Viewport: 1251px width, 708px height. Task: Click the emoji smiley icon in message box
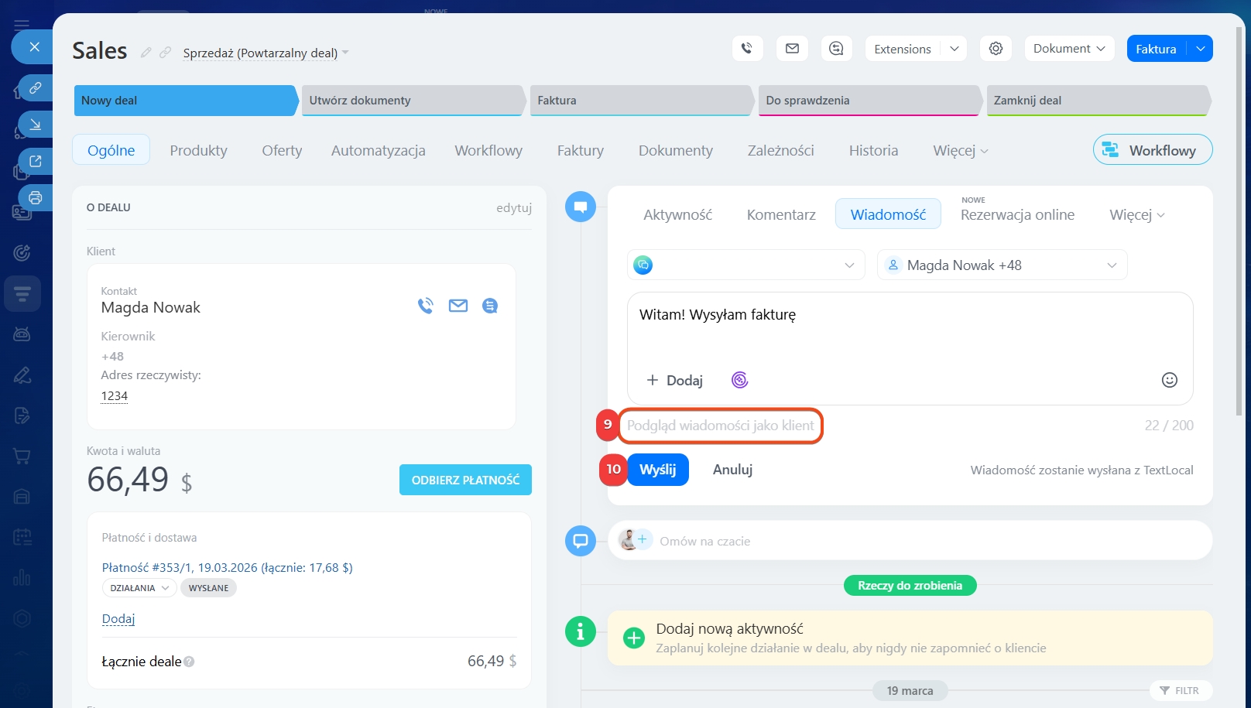tap(1169, 380)
